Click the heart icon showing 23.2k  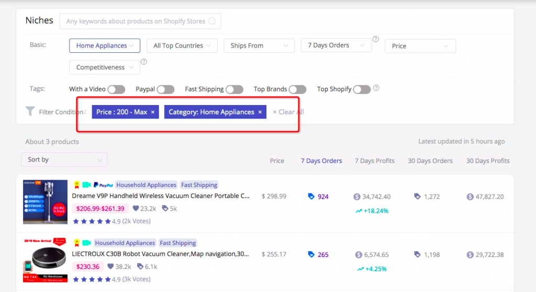136,208
